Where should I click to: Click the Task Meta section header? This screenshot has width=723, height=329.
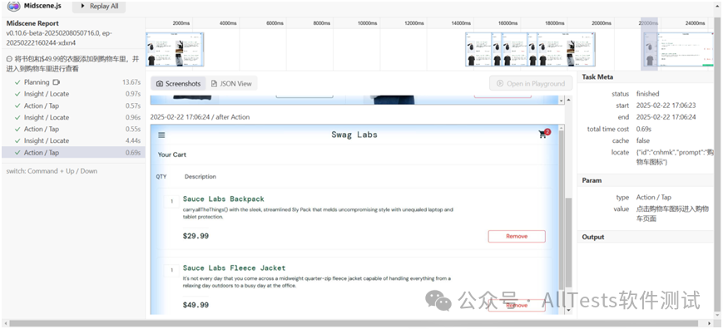tap(597, 76)
